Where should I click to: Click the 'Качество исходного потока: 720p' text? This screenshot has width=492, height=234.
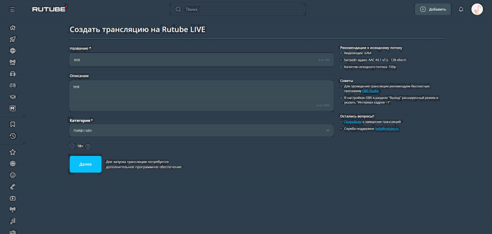[x=369, y=67]
